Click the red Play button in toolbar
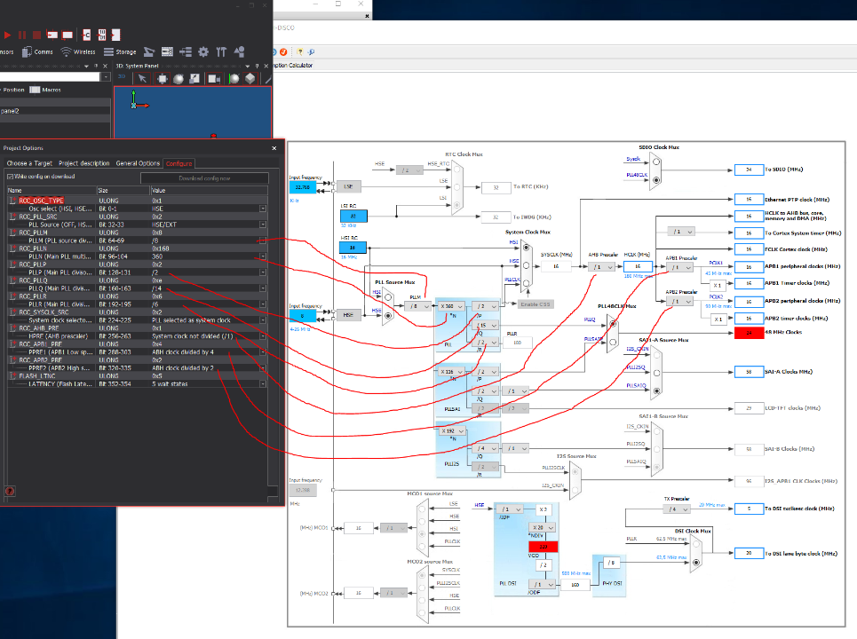Viewport: 857px width, 639px height. 7,35
